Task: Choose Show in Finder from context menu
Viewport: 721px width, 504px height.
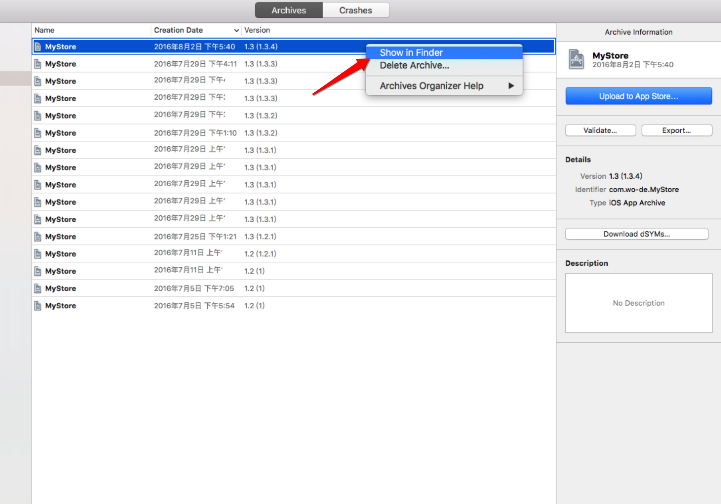Action: (444, 53)
